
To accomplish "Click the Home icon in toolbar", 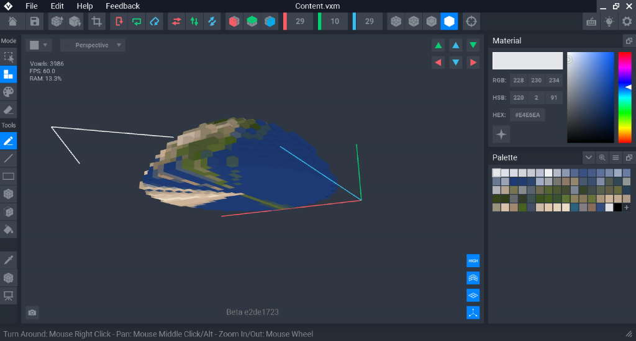I will 12,22.
